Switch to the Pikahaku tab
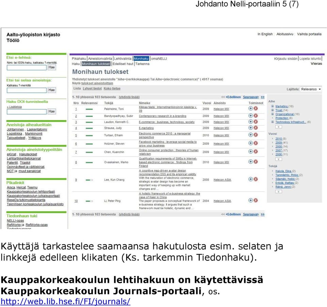The width and height of the screenshot is (327, 307). click(x=79, y=59)
